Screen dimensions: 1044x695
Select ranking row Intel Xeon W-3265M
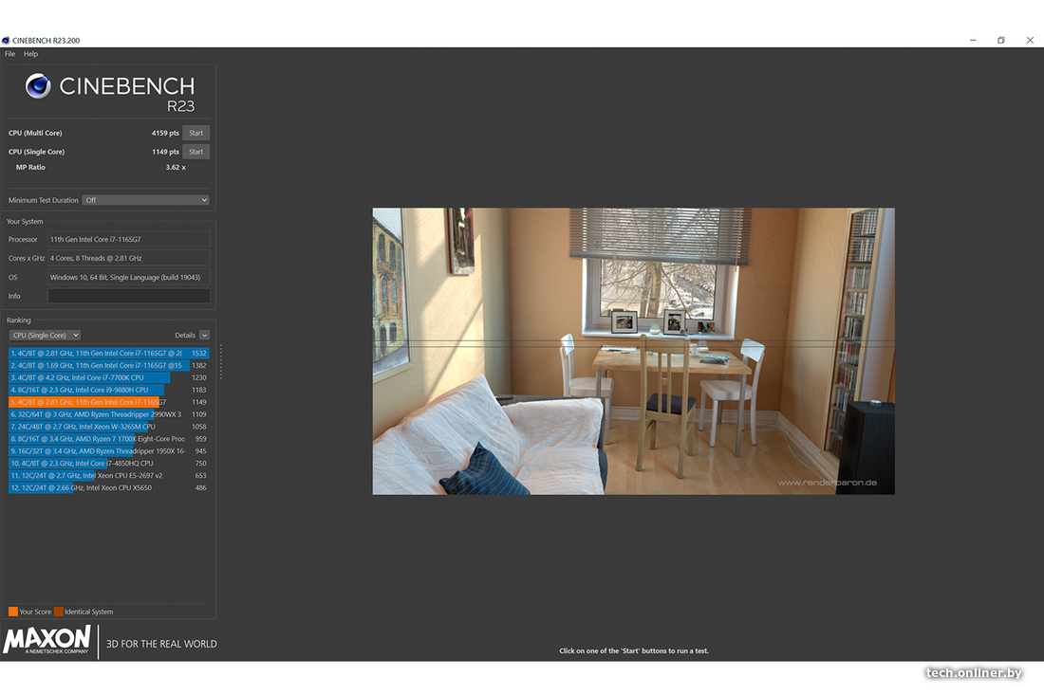[109, 427]
